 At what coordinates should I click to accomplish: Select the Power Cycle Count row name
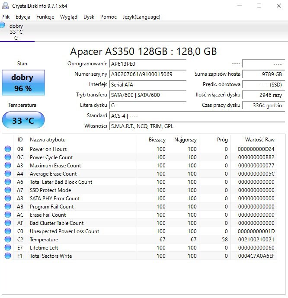51,157
